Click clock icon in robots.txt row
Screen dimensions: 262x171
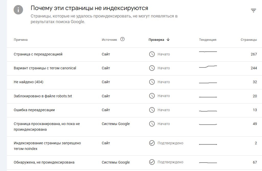[152, 96]
